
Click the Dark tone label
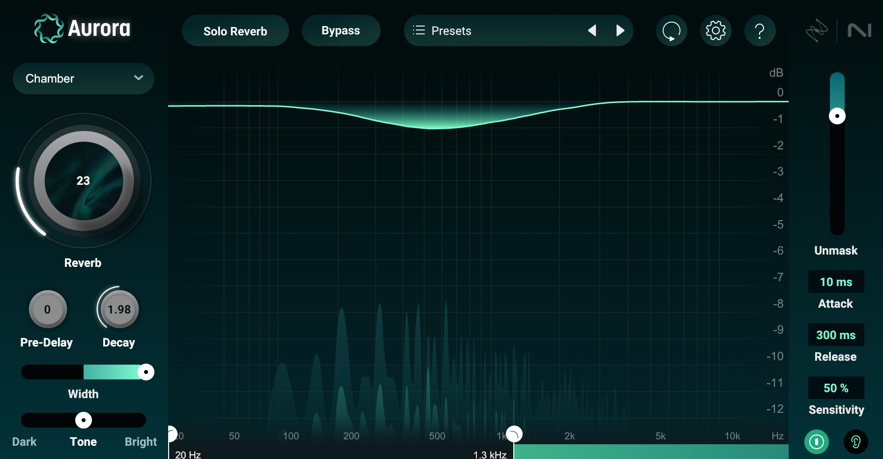point(25,442)
